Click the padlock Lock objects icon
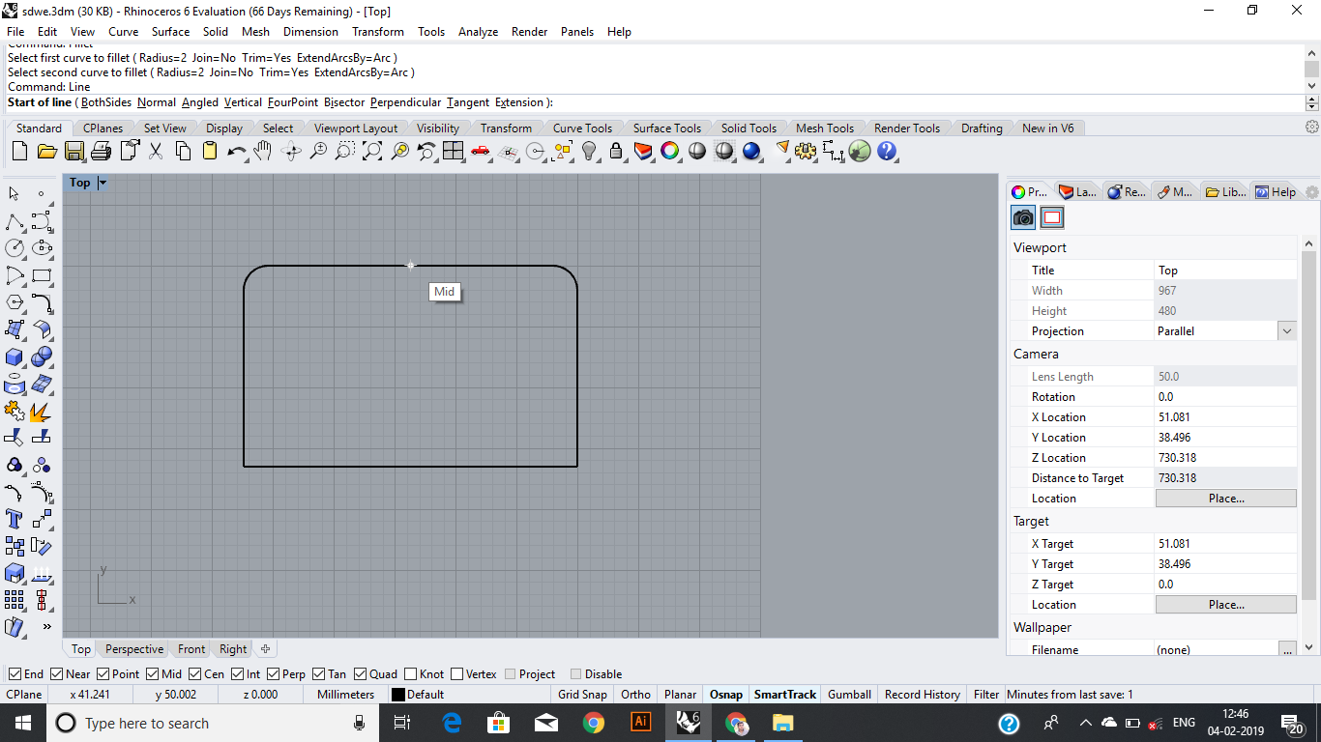Viewport: 1321px width, 742px height. click(x=616, y=151)
